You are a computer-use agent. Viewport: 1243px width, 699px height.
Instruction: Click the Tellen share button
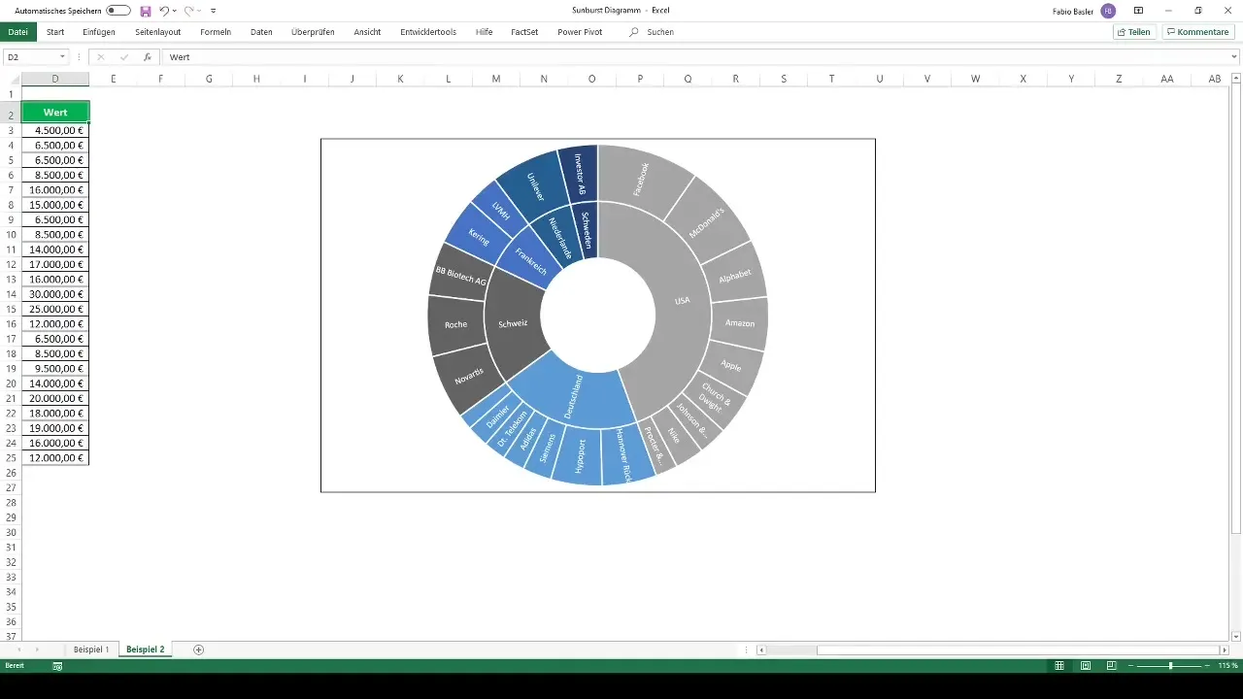(x=1133, y=32)
